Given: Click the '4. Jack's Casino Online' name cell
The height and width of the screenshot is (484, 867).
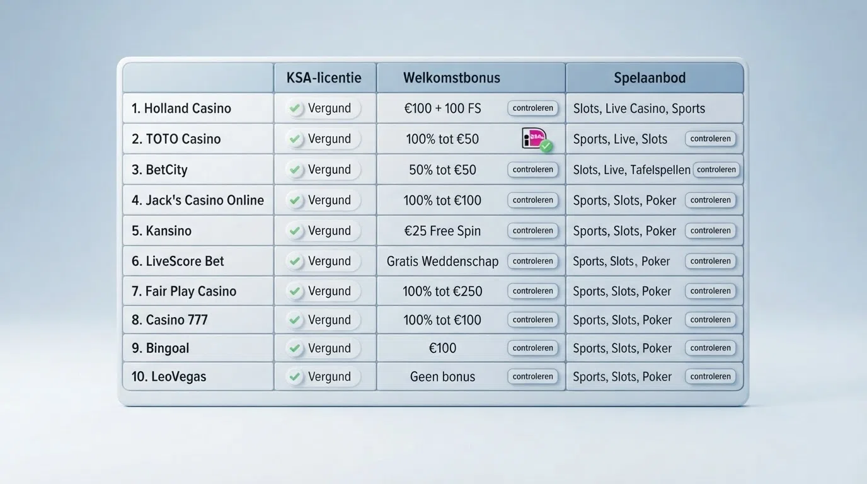Looking at the screenshot, I should tap(198, 200).
